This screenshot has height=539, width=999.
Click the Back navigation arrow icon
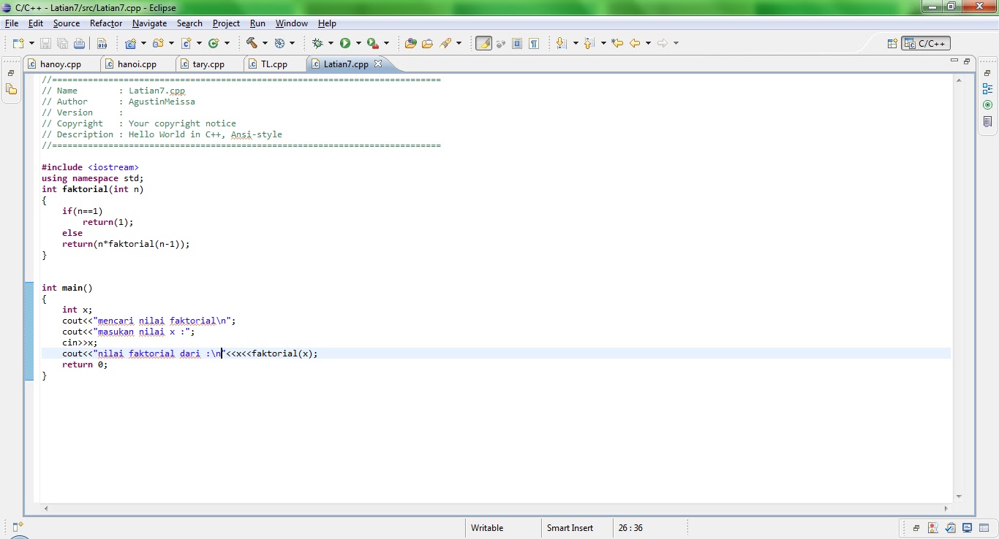tap(635, 43)
